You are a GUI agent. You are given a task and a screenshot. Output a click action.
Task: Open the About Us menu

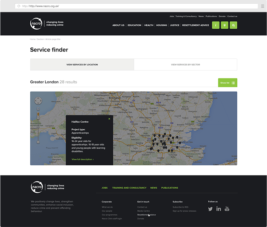click(118, 25)
